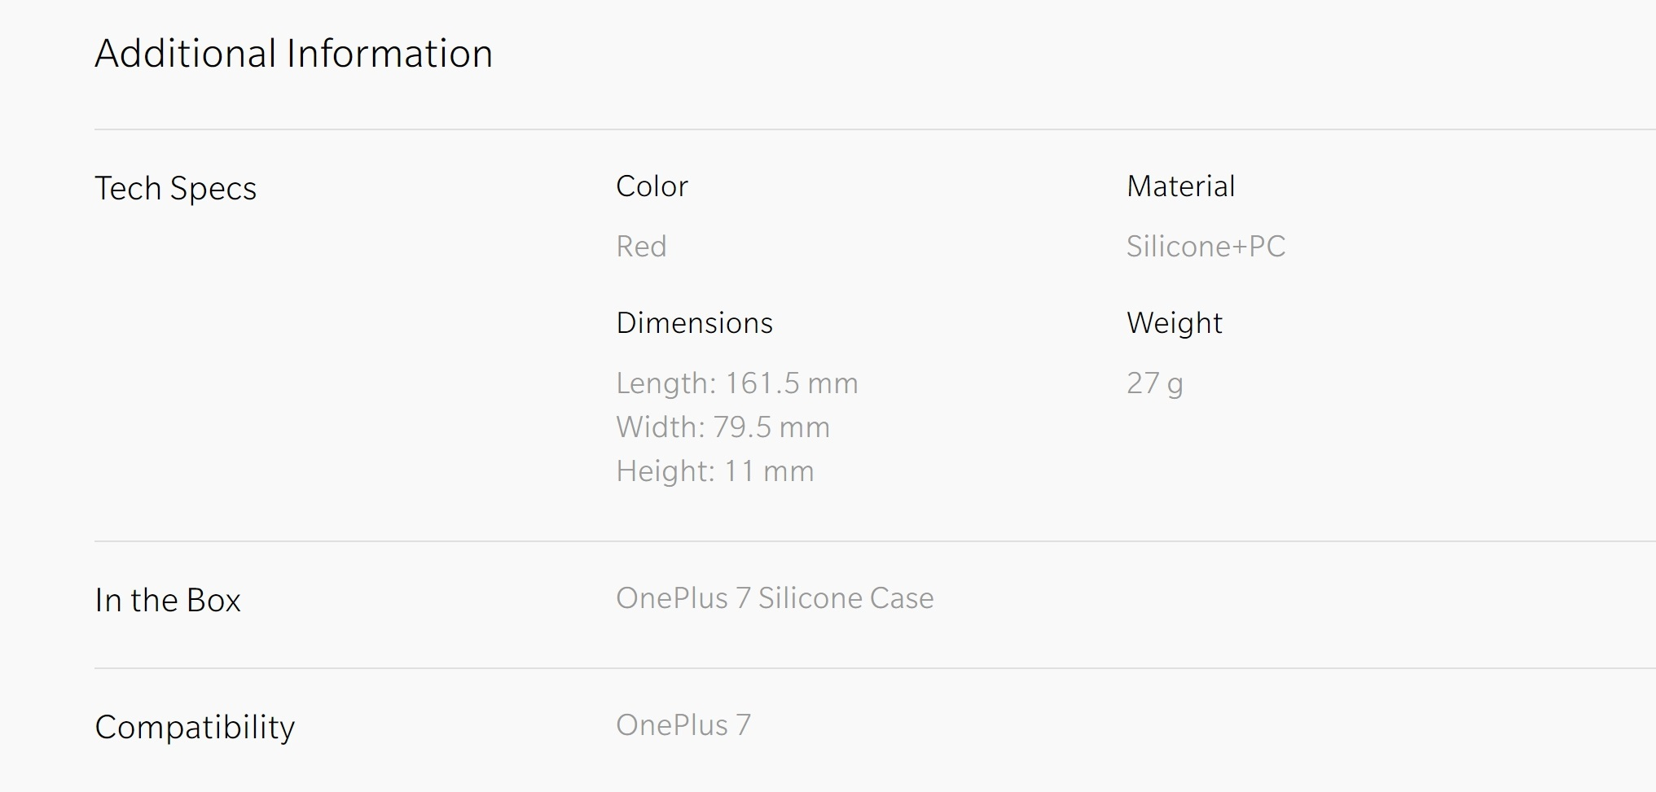Click the Compatibility section label
Viewport: 1656px width, 792px height.
tap(195, 728)
